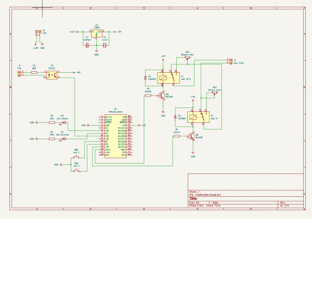Image resolution: width=312 pixels, height=281 pixels.
Task: Click LED D3 symbol
Action: pos(63,123)
